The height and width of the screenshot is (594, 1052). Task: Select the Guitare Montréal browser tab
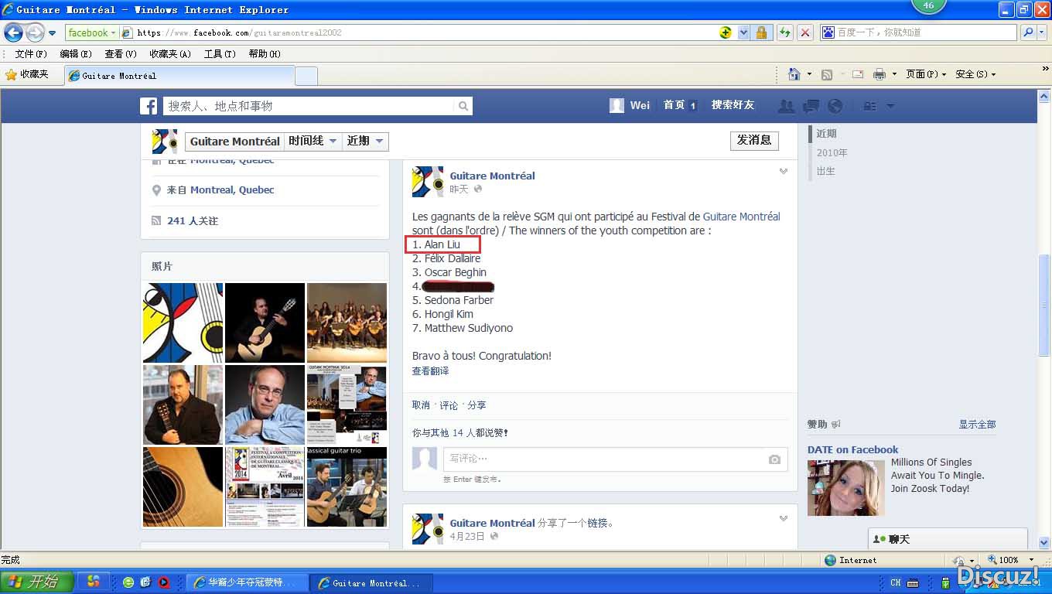point(179,76)
